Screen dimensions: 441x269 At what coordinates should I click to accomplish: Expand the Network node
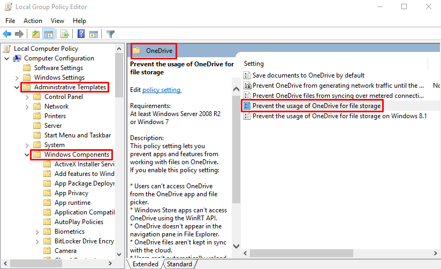pyautogui.click(x=27, y=106)
